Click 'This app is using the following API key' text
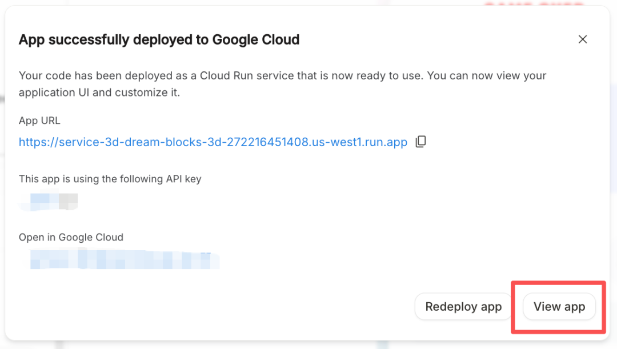617x349 pixels. 110,179
